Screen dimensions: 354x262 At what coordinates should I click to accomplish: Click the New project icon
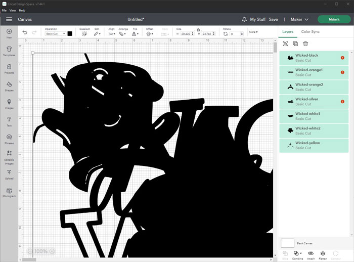click(9, 31)
